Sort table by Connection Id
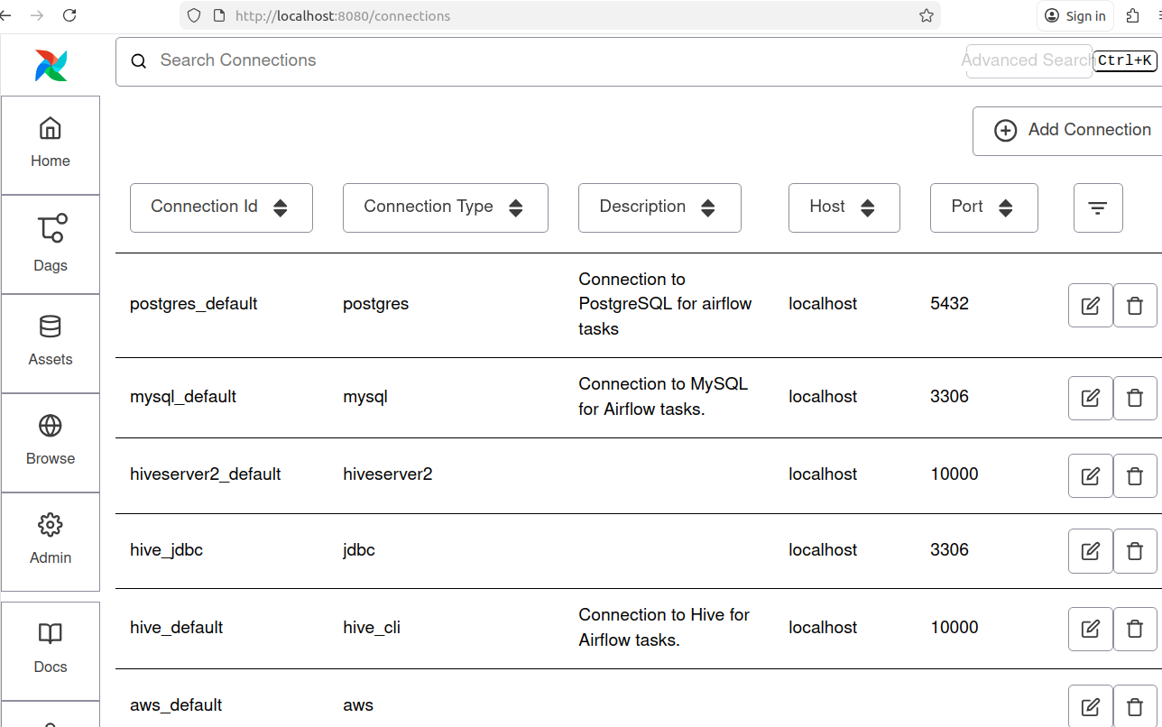1162x727 pixels. pos(221,207)
